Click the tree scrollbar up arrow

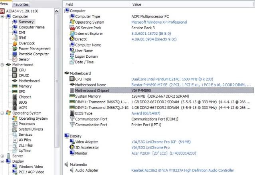pos(57,11)
